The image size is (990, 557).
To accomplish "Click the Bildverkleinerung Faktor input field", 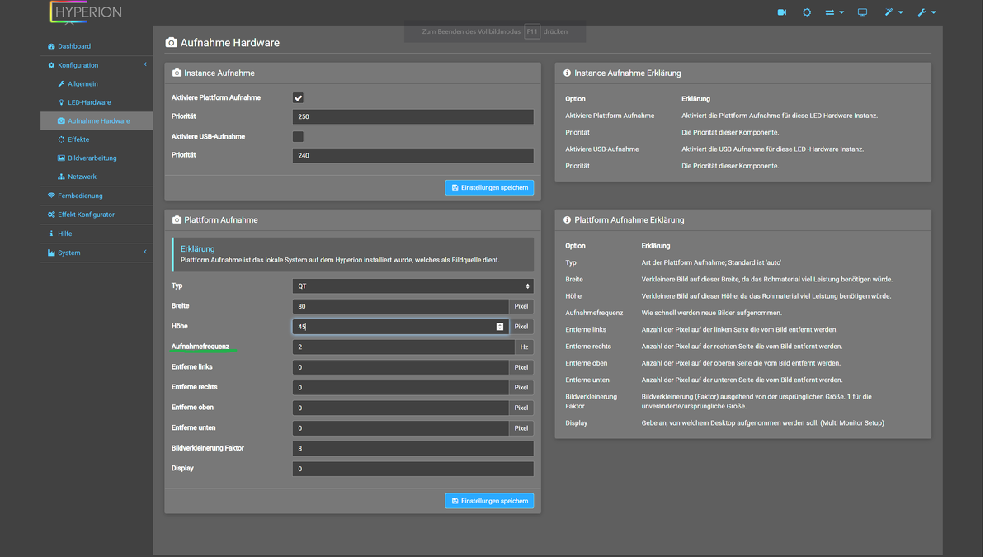I will tap(412, 448).
